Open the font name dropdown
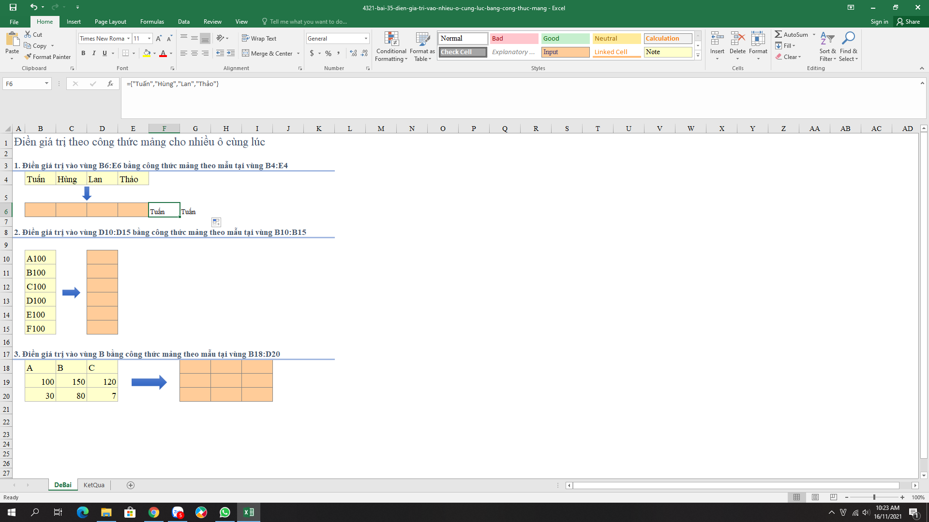 pos(128,38)
